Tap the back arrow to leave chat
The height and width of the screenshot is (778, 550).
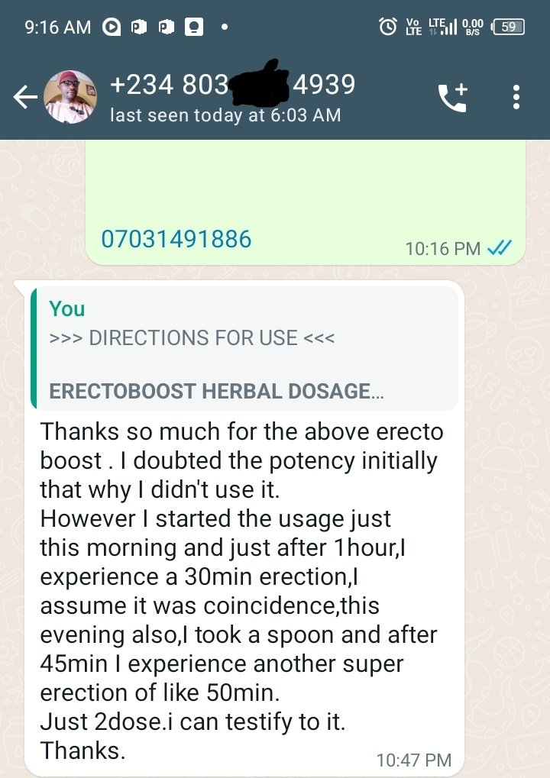pos(25,96)
